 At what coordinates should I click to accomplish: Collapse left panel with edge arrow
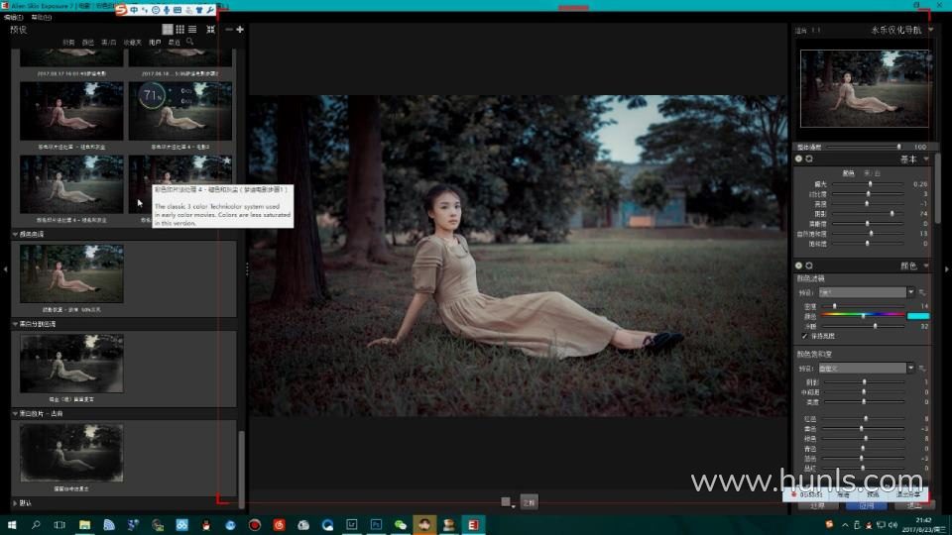[x=5, y=268]
